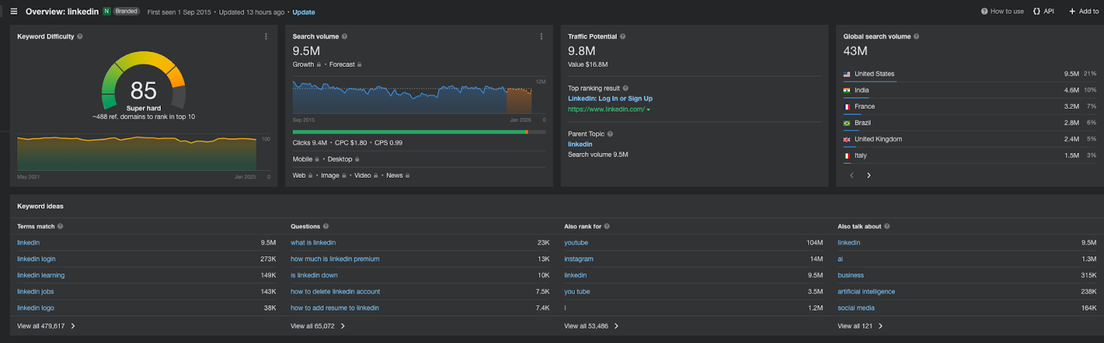The image size is (1104, 343).
Task: Expand the linkedin.com URL dropdown arrow
Action: click(x=649, y=110)
